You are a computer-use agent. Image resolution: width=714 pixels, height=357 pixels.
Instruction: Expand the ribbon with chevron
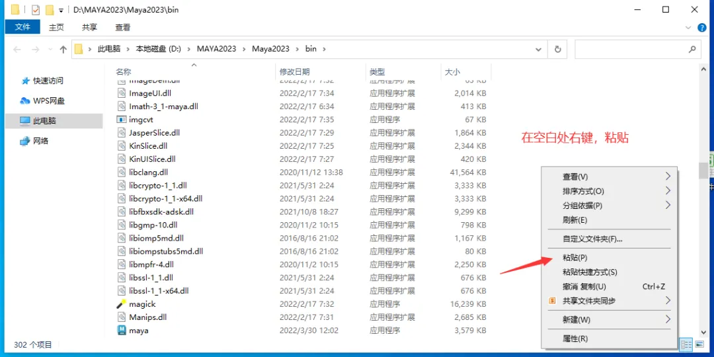tap(688, 28)
